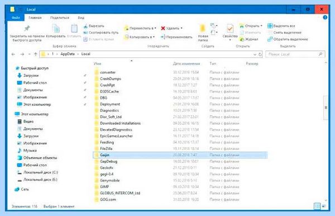Sort by Имя column header

pyautogui.click(x=97, y=63)
